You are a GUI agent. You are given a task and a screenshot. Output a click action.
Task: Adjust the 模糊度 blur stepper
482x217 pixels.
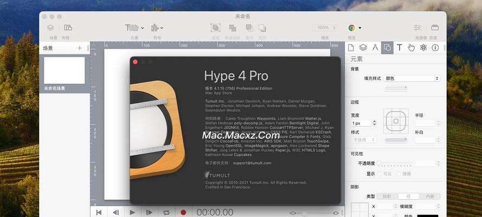438,207
